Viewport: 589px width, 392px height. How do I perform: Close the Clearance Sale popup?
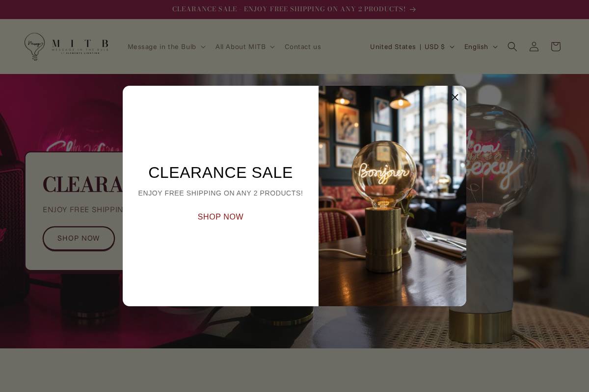point(455,97)
